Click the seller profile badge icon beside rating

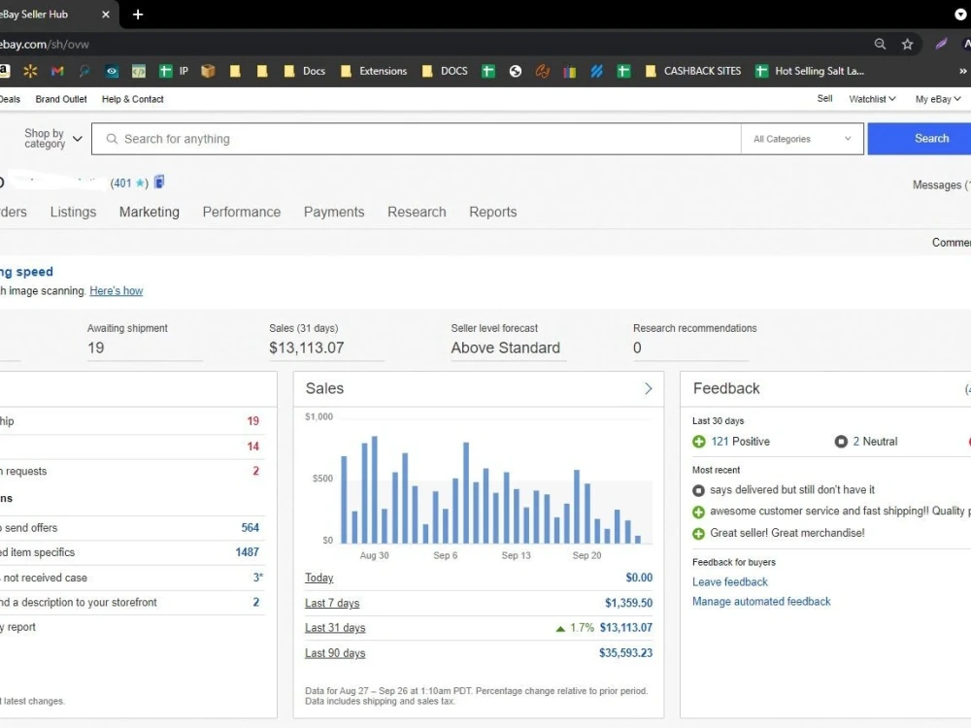click(x=159, y=182)
